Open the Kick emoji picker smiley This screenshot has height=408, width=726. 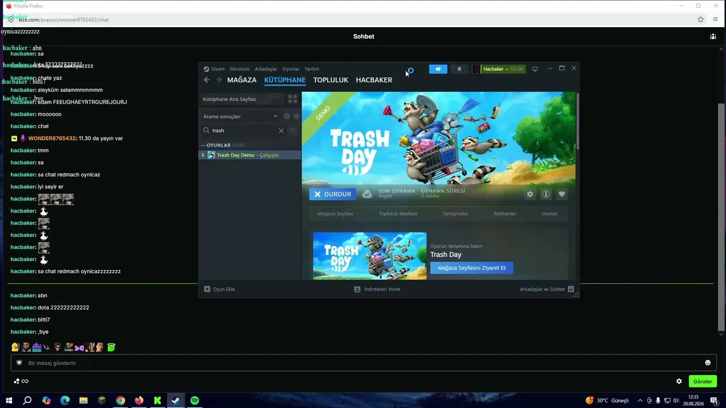[708, 363]
